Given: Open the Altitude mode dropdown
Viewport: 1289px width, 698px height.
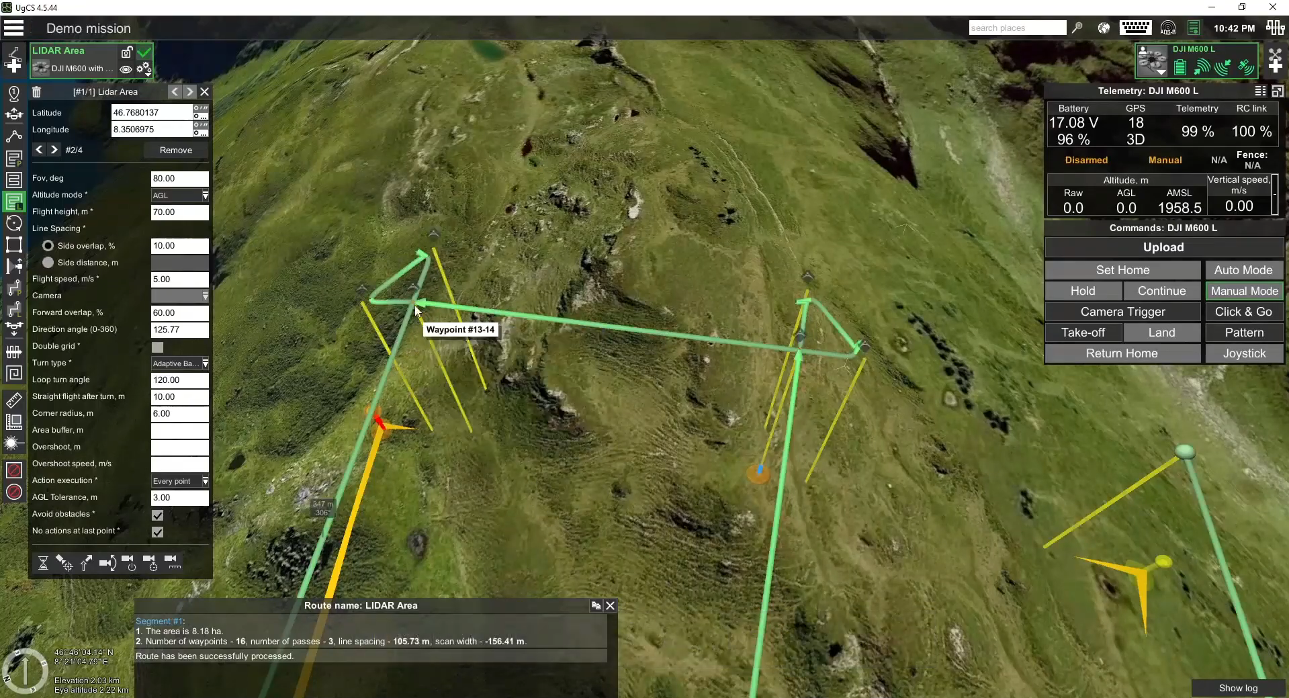Looking at the screenshot, I should [x=179, y=195].
